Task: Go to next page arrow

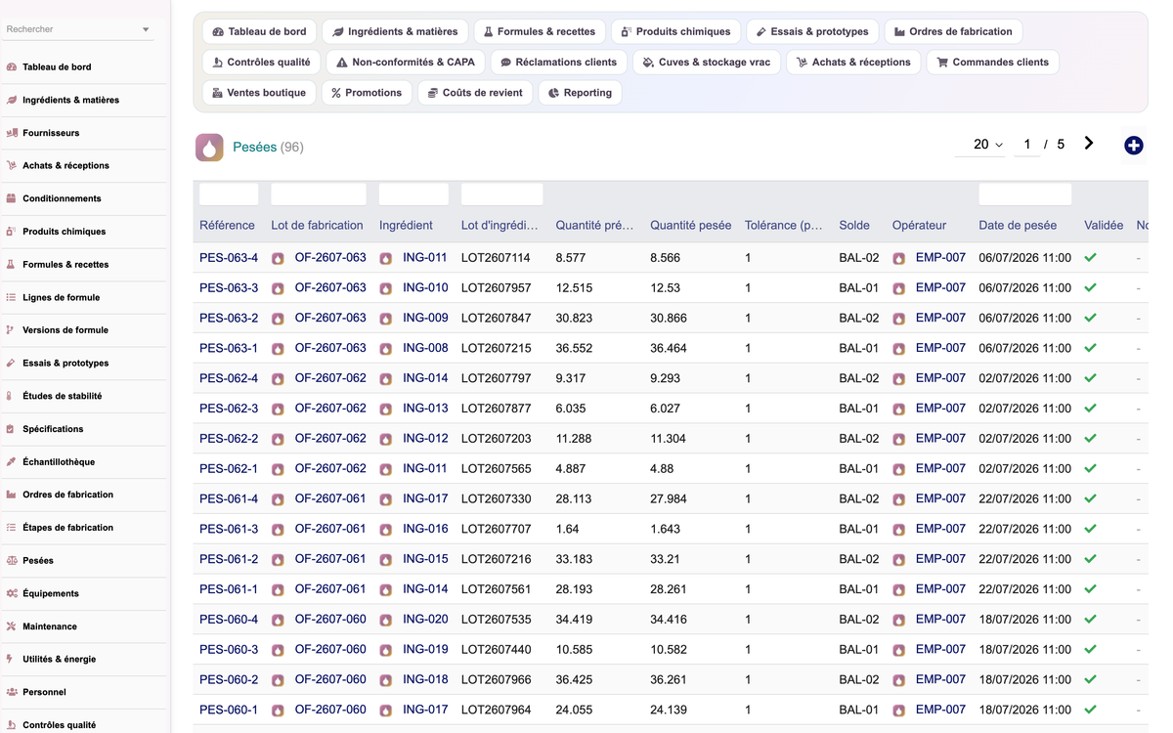Action: coord(1089,144)
